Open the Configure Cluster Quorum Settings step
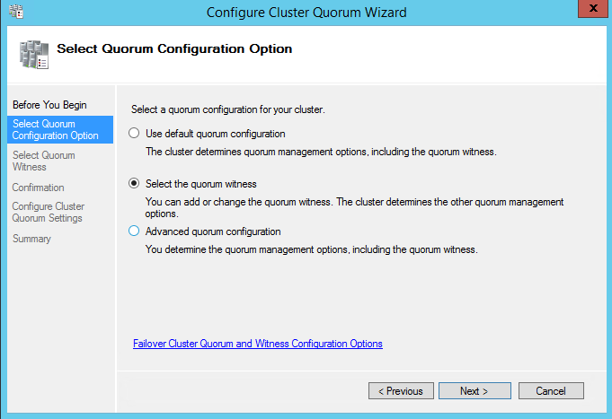612x419 pixels. [48, 212]
